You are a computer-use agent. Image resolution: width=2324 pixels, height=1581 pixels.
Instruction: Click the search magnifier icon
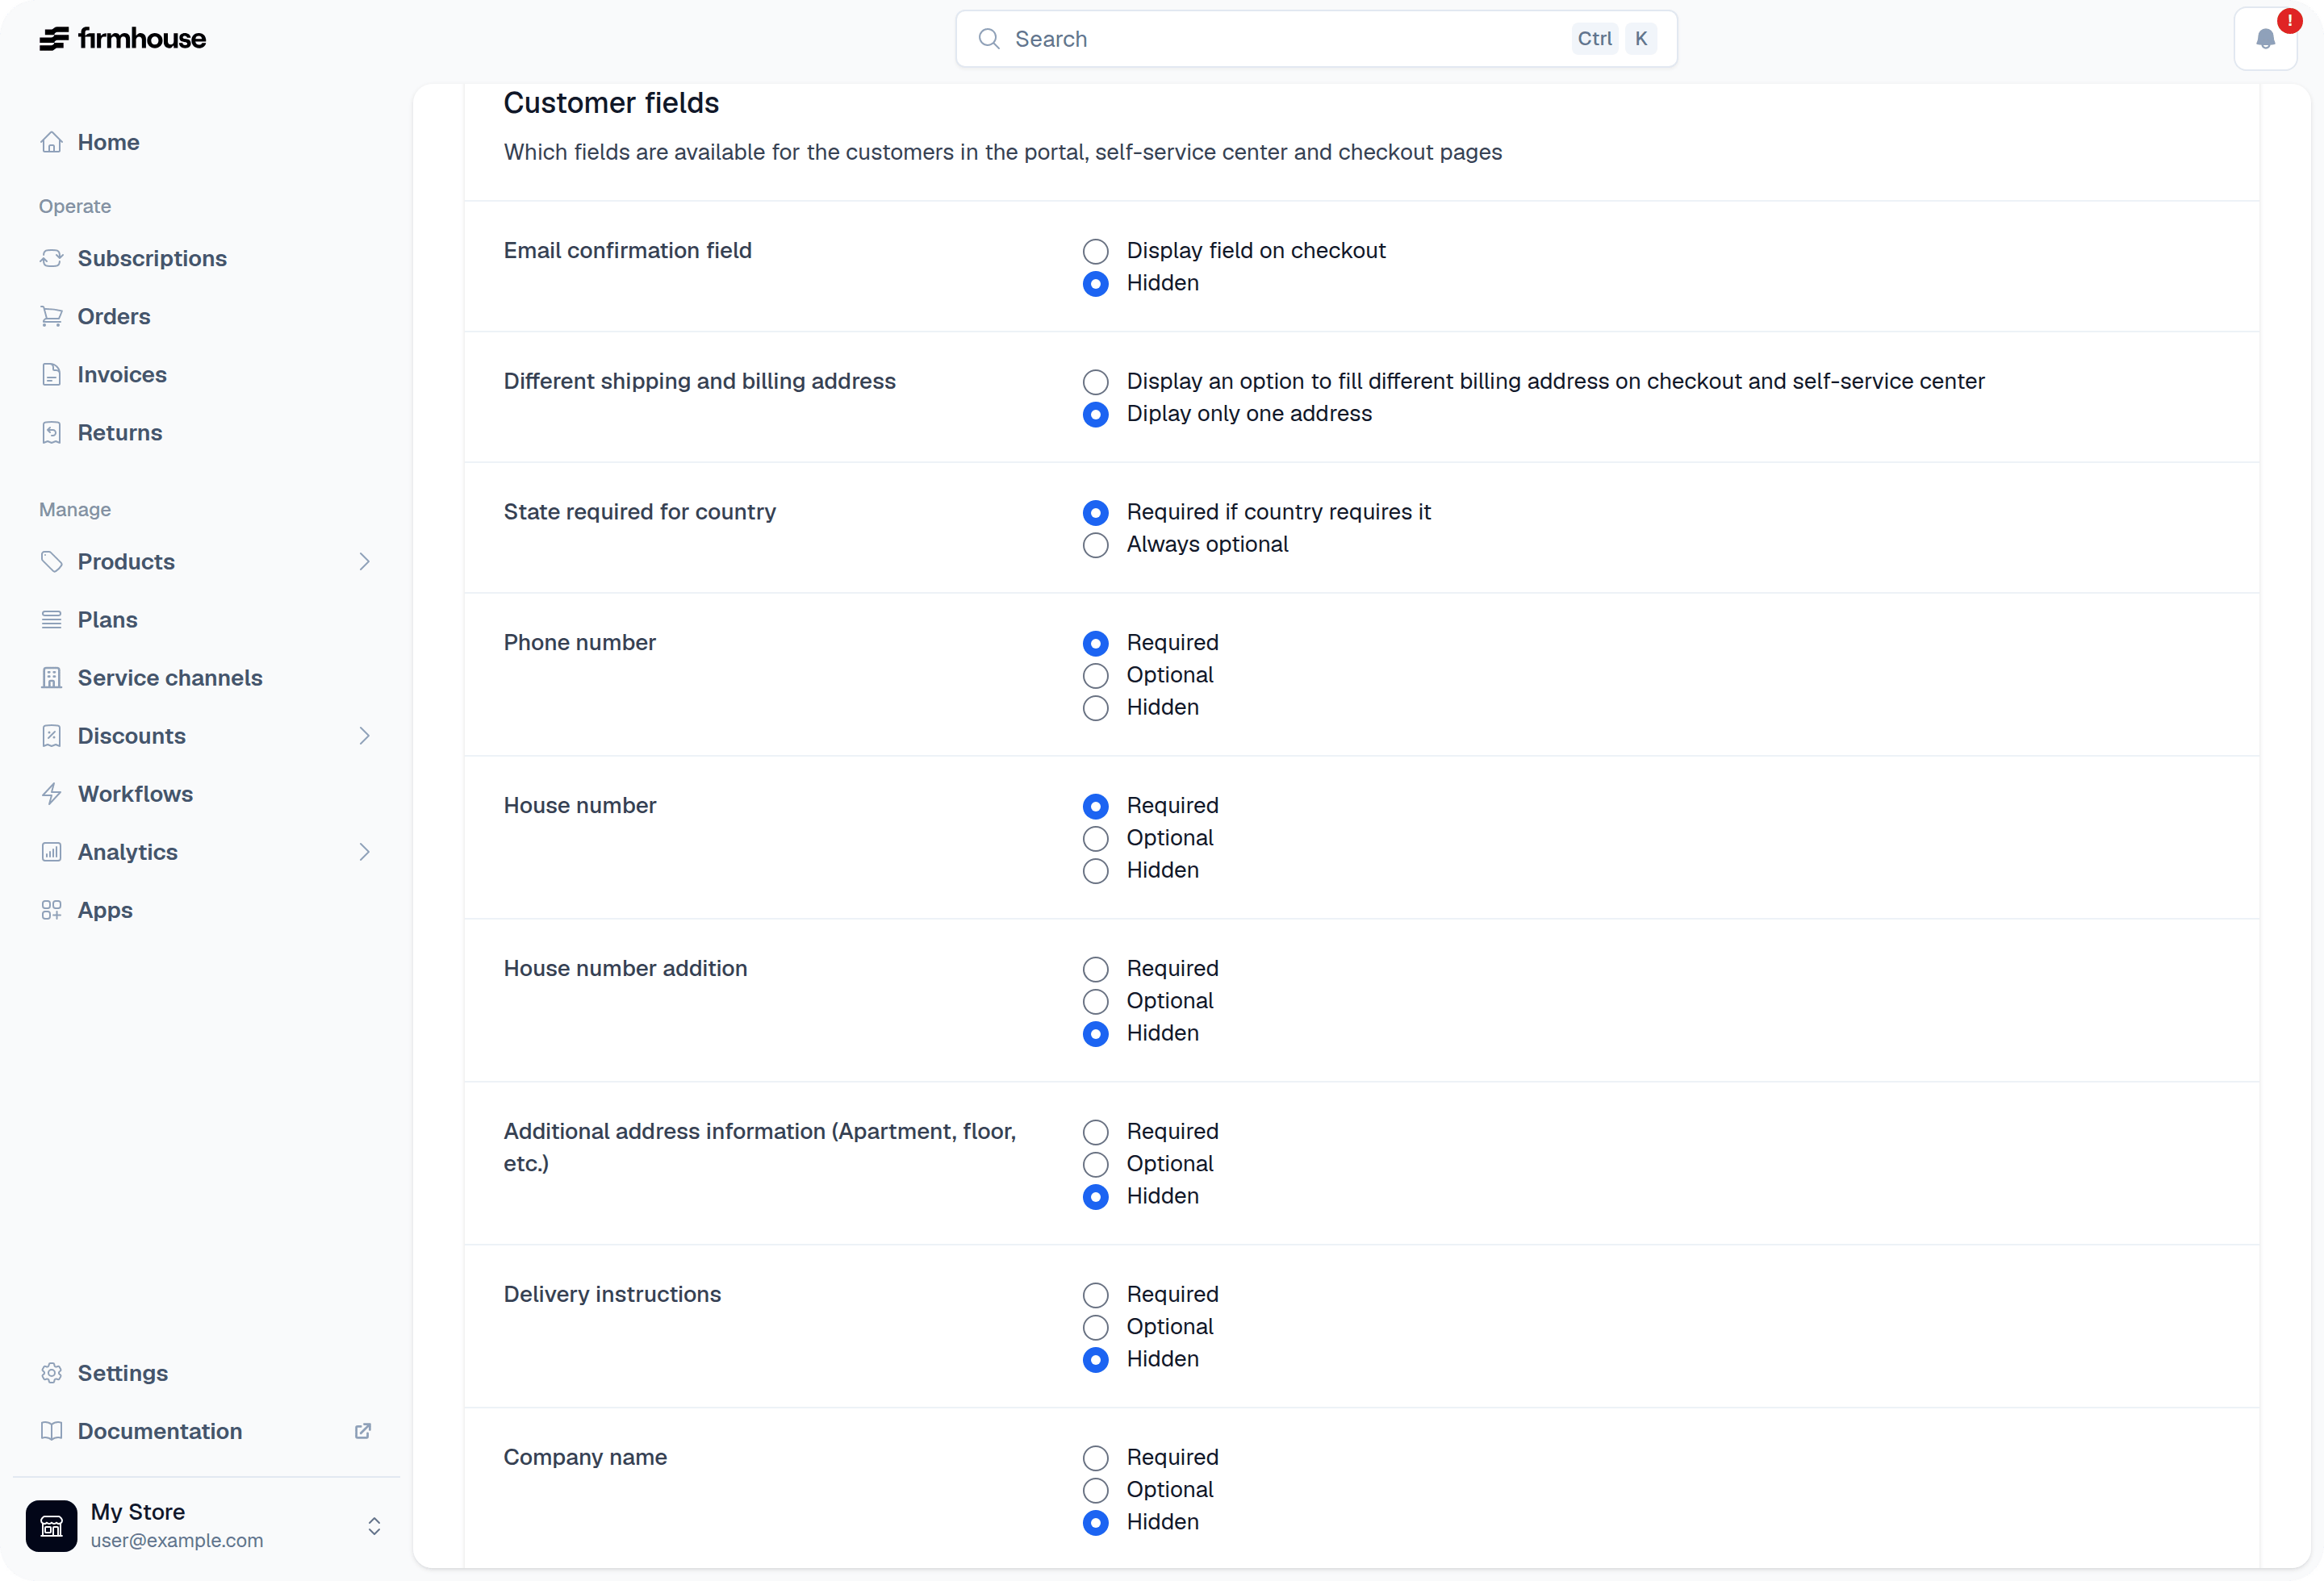click(x=989, y=39)
